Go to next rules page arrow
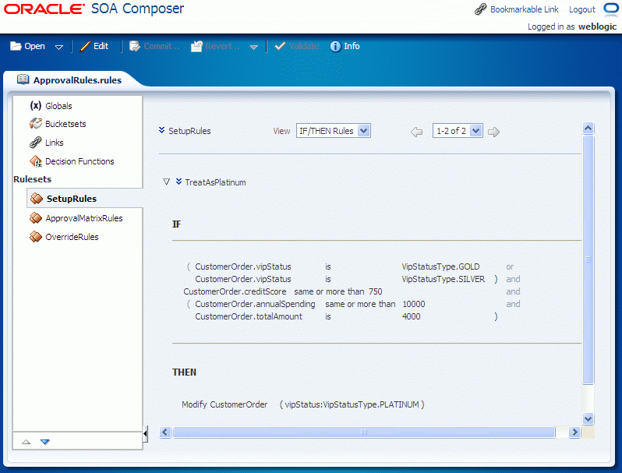This screenshot has height=473, width=622. pos(493,132)
